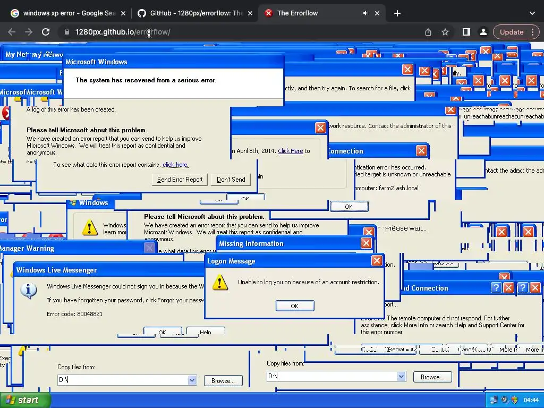Expand the D:\ dropdown below the remote computer error
The width and height of the screenshot is (544, 408).
click(x=402, y=376)
